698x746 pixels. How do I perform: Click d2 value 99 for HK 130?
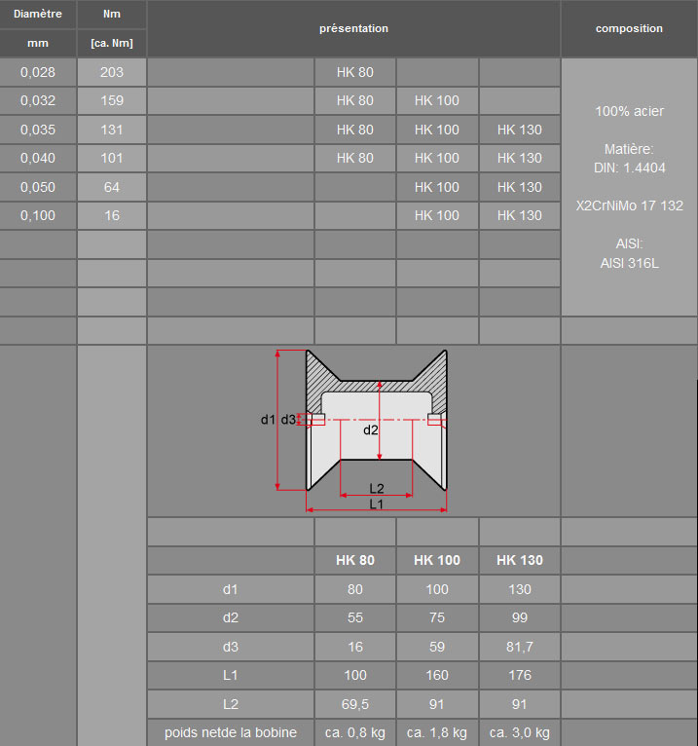pos(520,618)
